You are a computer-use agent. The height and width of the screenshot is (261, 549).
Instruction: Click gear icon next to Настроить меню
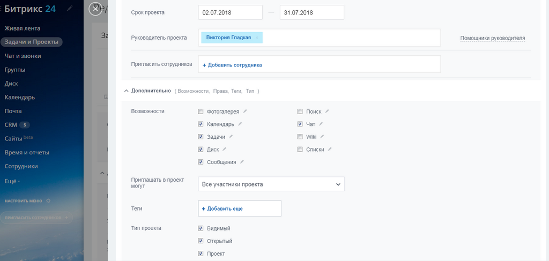pyautogui.click(x=48, y=201)
